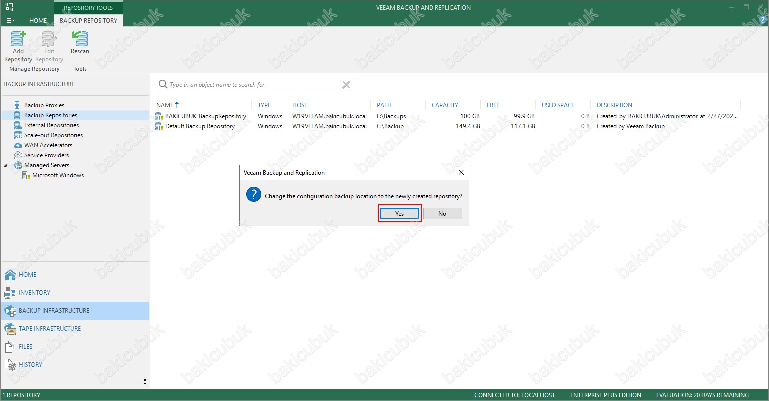Click the 149.4 GB capacity value

pyautogui.click(x=468, y=126)
